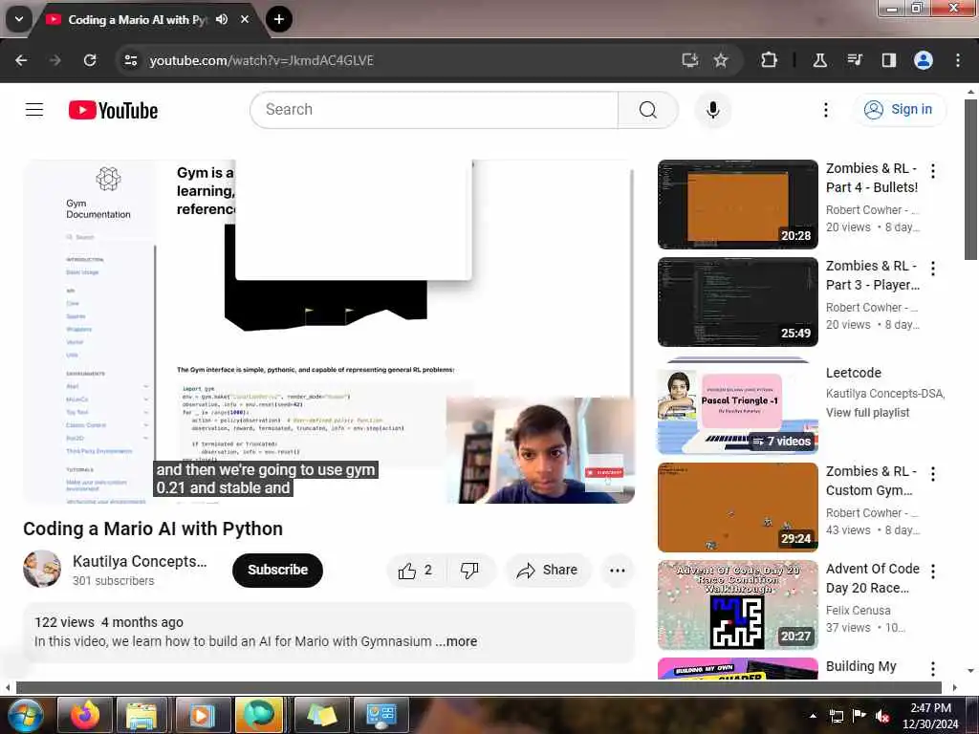979x734 pixels.
Task: Open more actions under the video
Action: pos(617,570)
